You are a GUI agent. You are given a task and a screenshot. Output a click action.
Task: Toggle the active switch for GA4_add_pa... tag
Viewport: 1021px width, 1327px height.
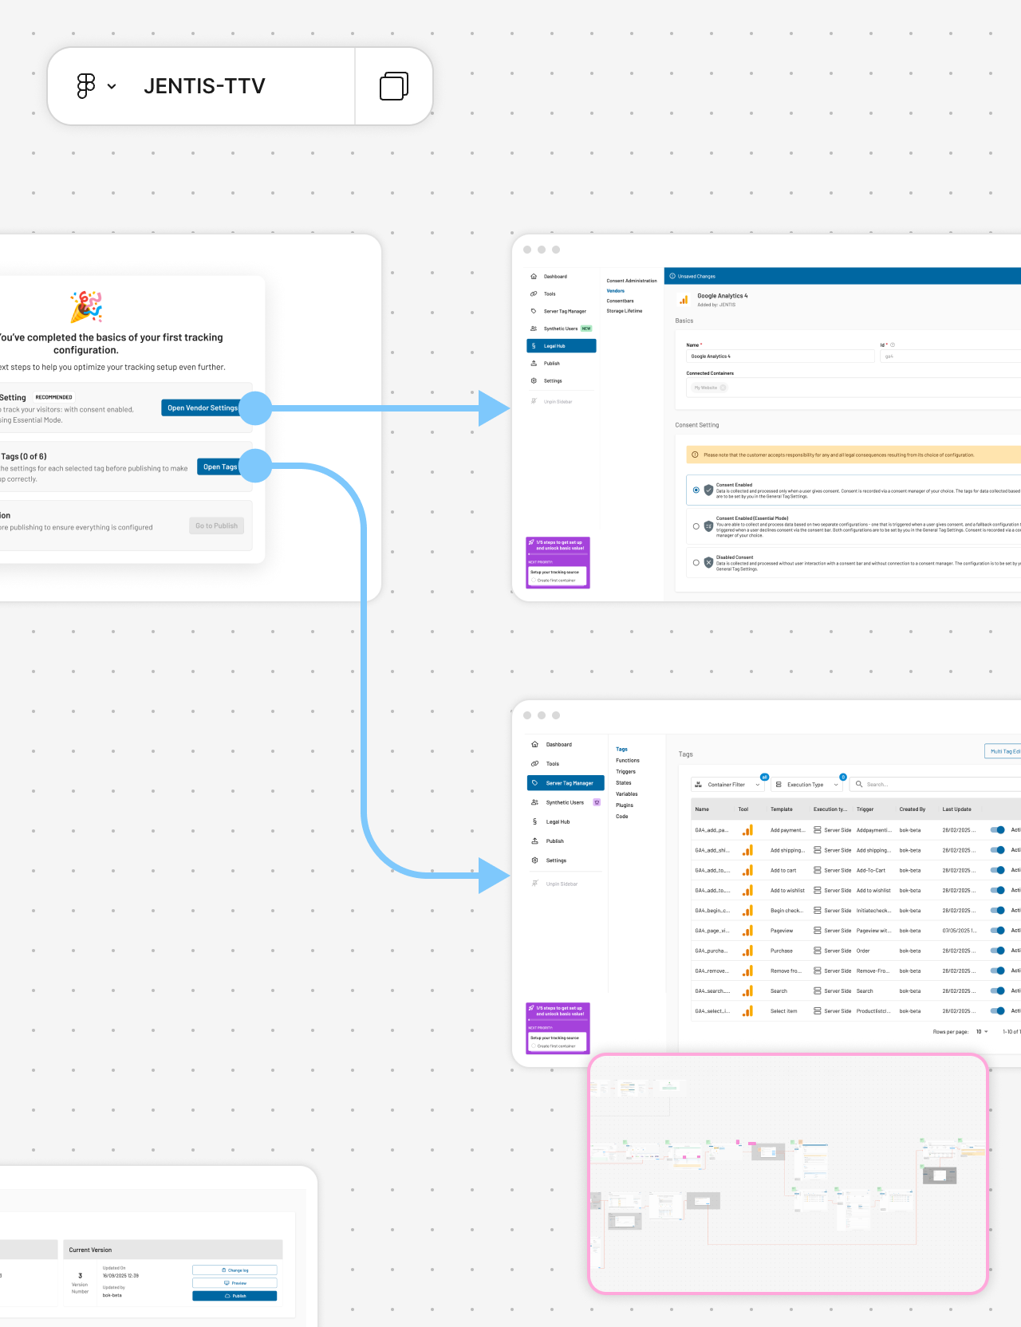(x=998, y=830)
